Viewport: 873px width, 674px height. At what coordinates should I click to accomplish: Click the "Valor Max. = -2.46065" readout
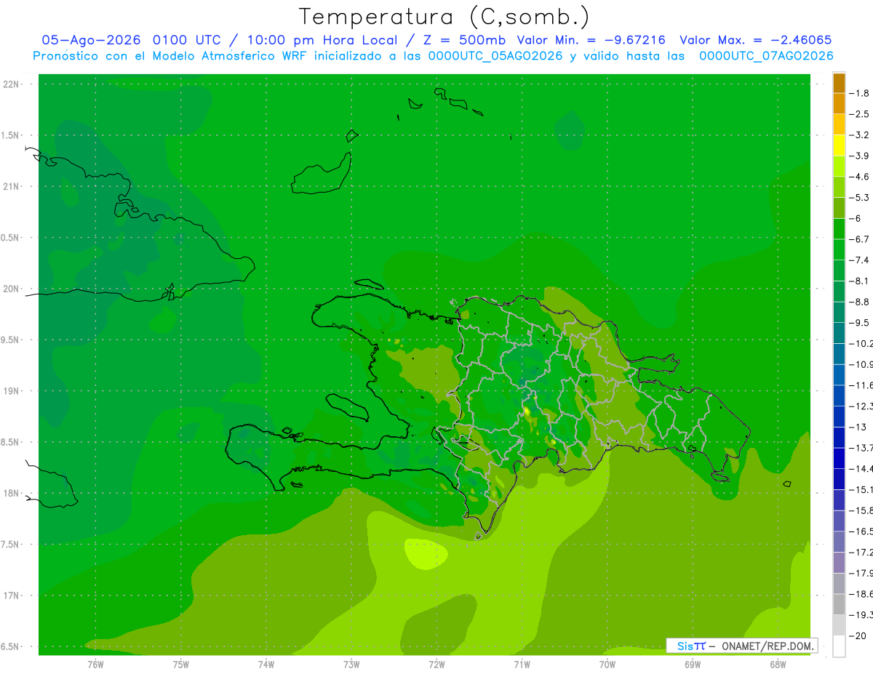pyautogui.click(x=754, y=40)
